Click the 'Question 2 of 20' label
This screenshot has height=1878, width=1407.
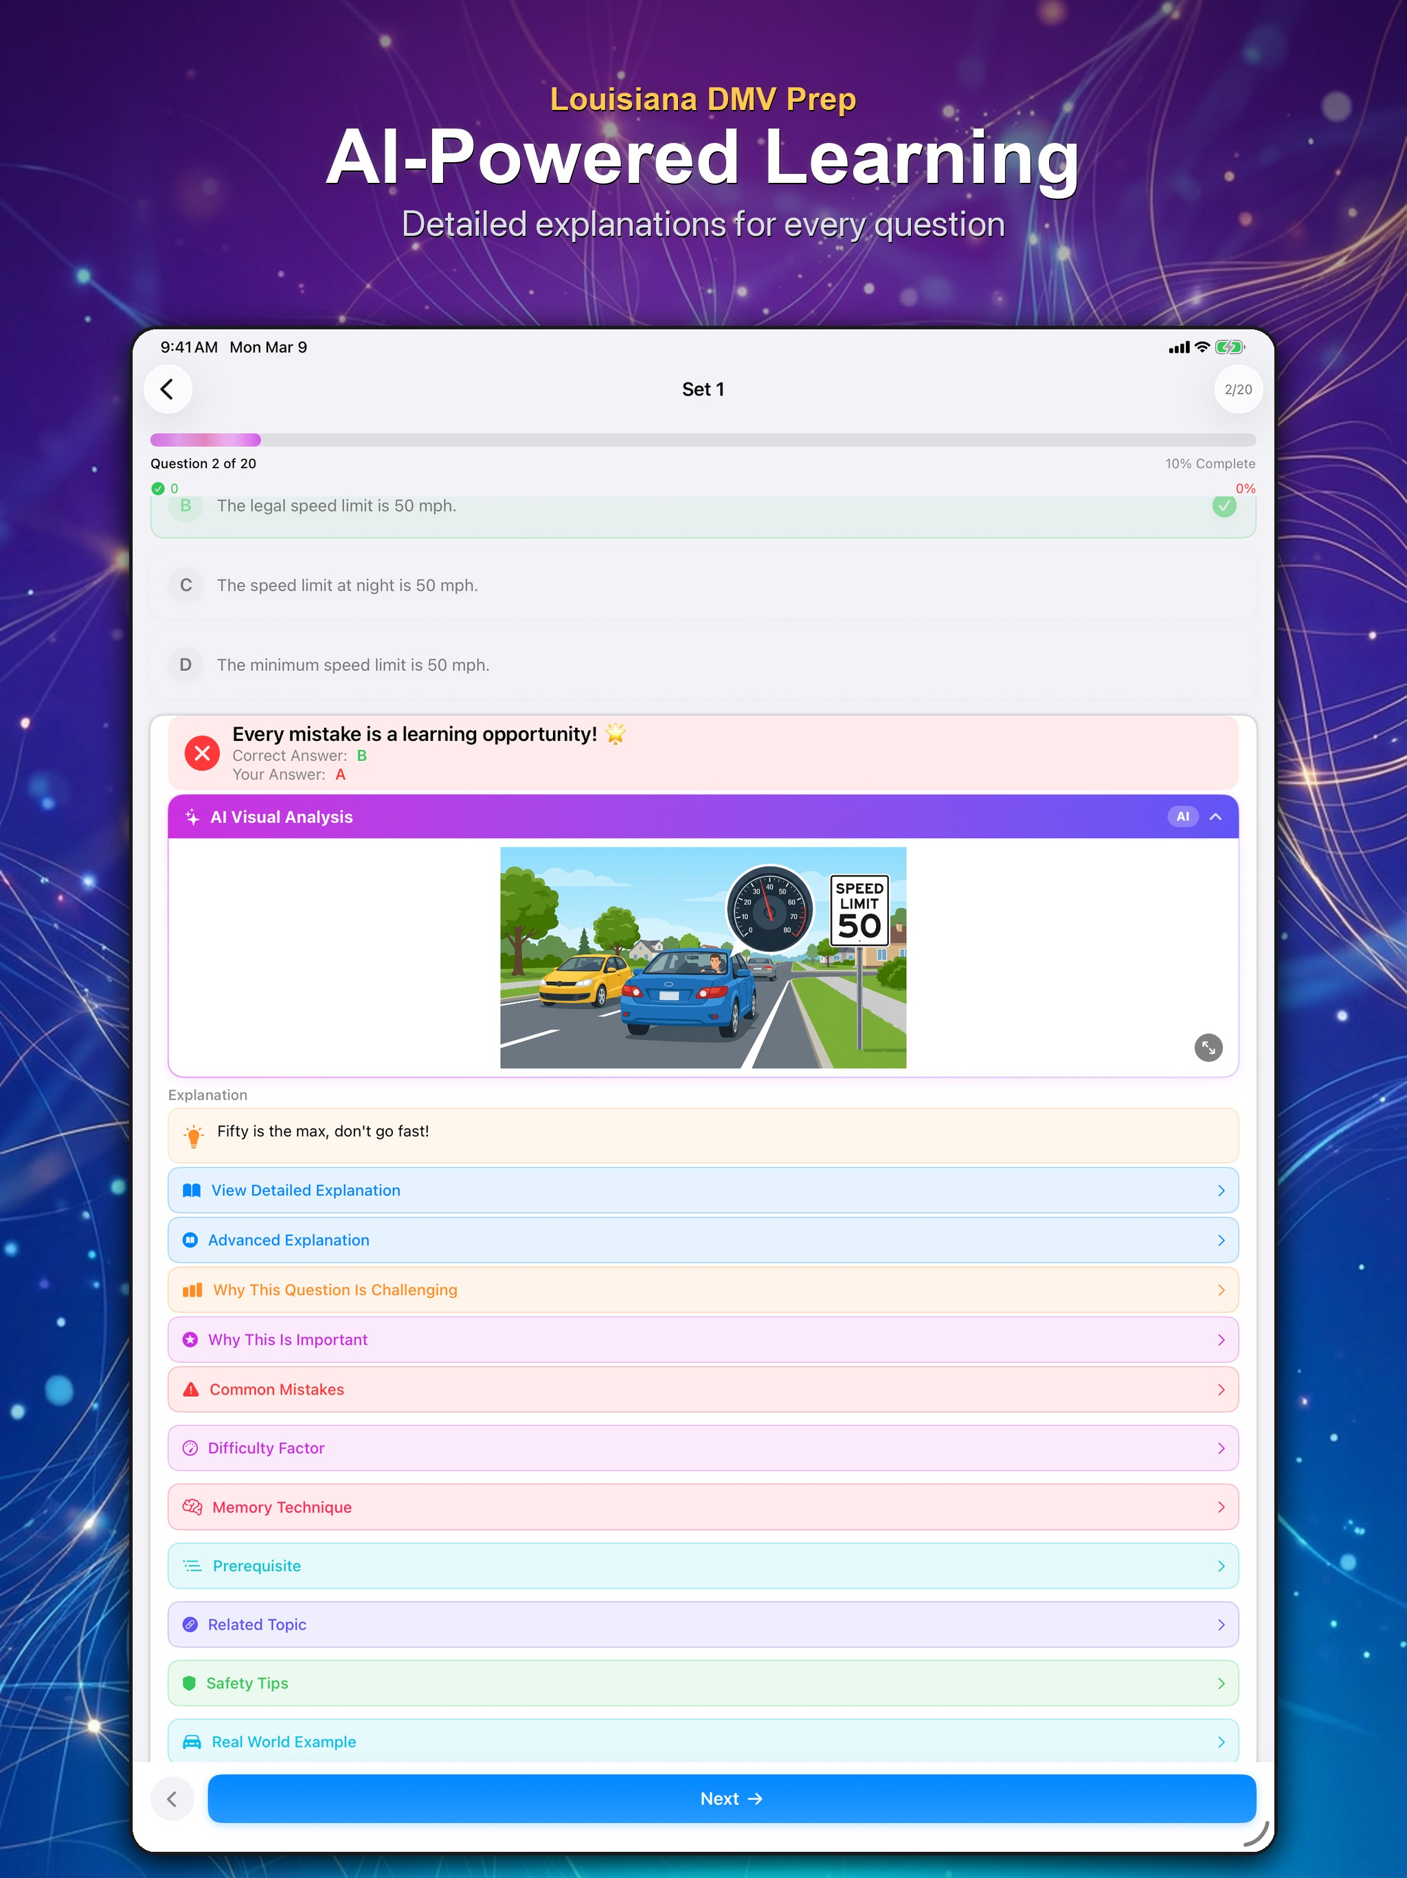click(203, 463)
